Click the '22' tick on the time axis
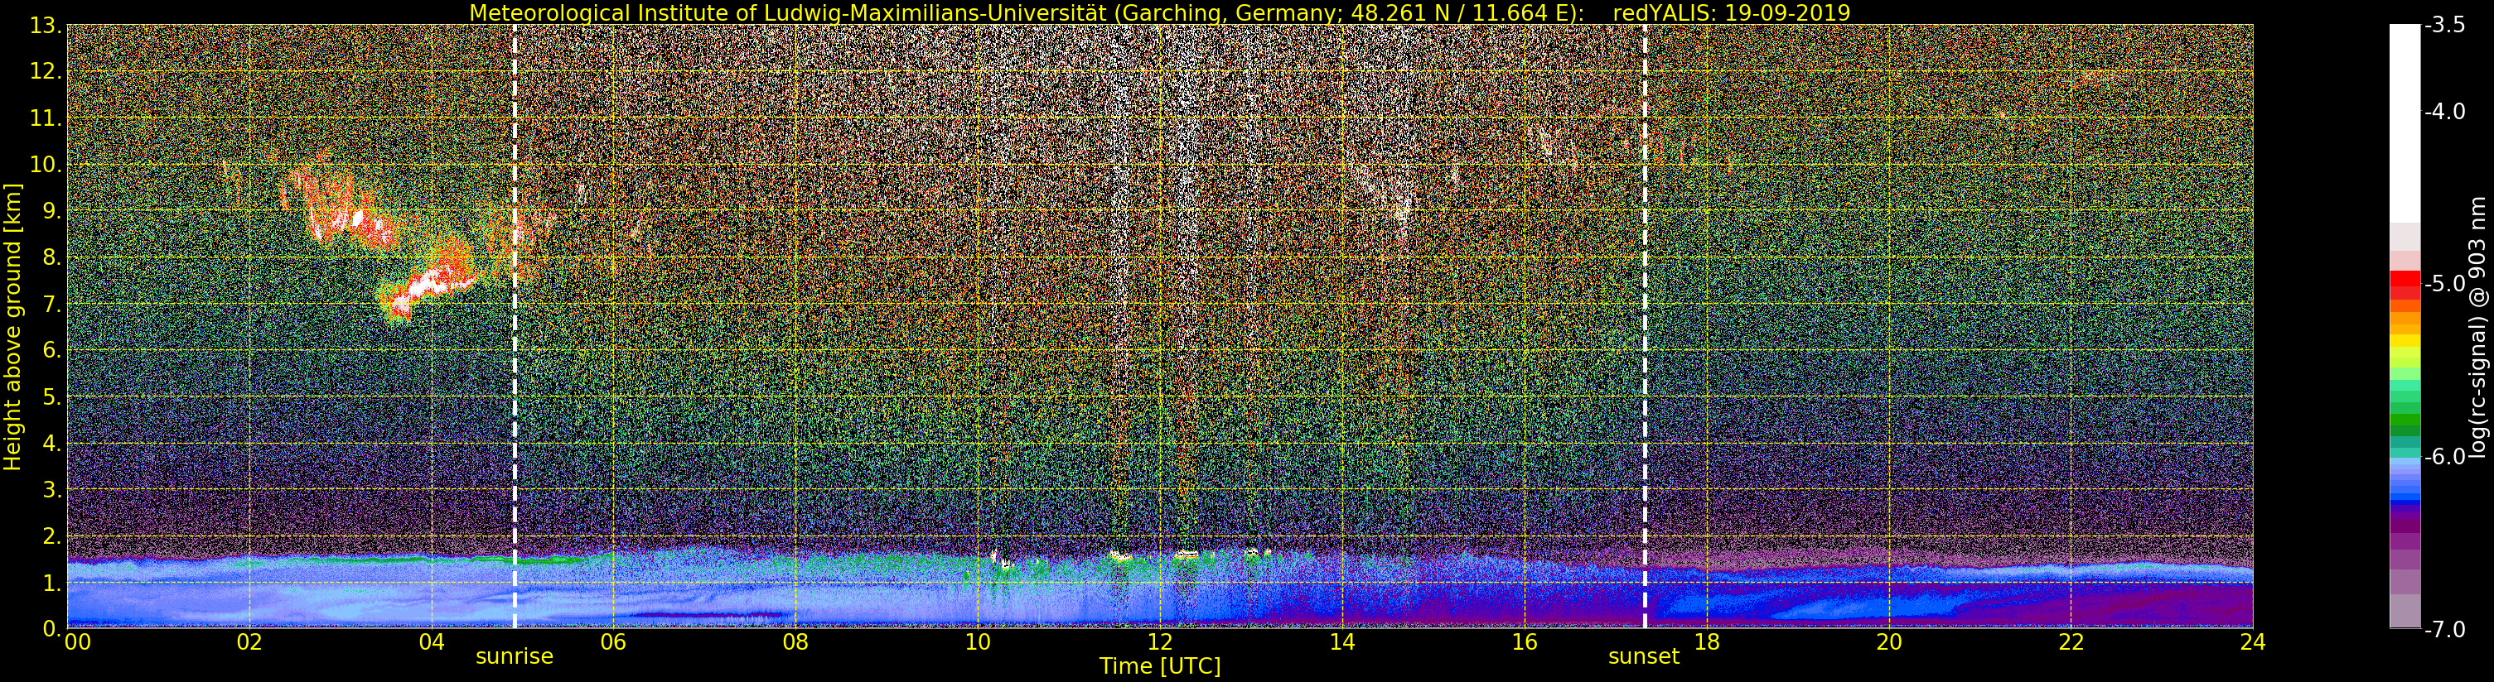The width and height of the screenshot is (2494, 682). [x=2071, y=642]
